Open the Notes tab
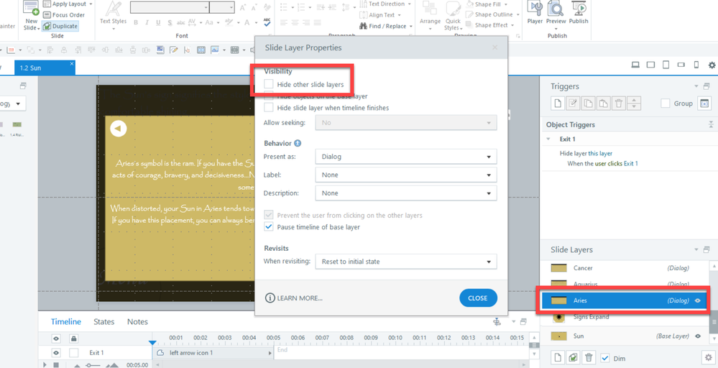The height and width of the screenshot is (368, 718). 137,322
